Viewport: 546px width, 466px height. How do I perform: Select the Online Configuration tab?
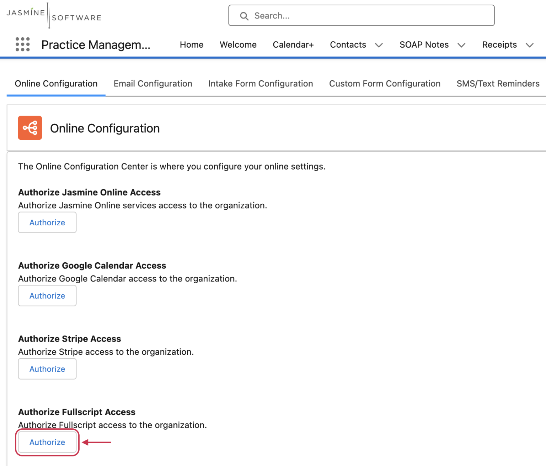pyautogui.click(x=56, y=84)
